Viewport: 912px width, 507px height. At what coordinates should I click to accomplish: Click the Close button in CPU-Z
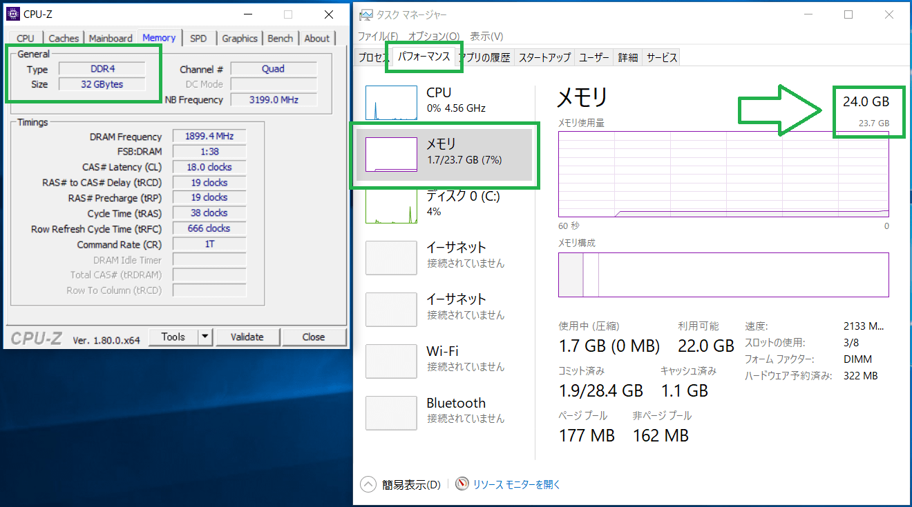313,337
